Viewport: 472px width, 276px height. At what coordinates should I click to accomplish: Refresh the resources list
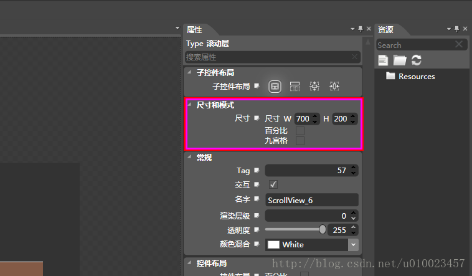(x=417, y=60)
